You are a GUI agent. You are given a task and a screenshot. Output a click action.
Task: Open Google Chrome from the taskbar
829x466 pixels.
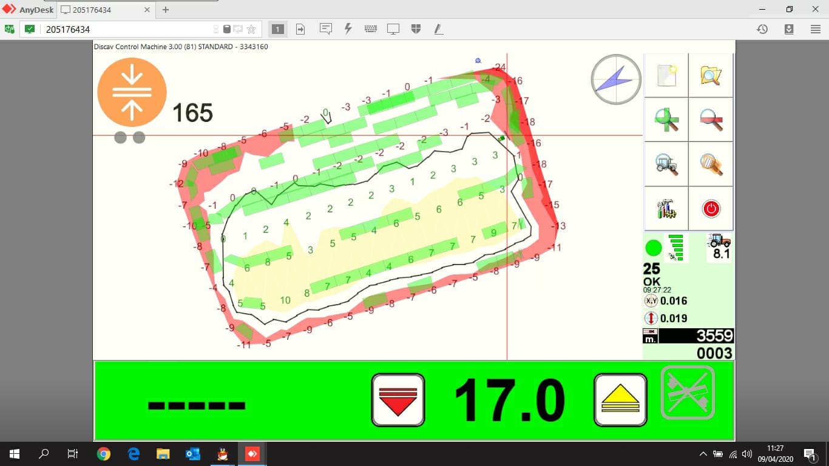104,454
